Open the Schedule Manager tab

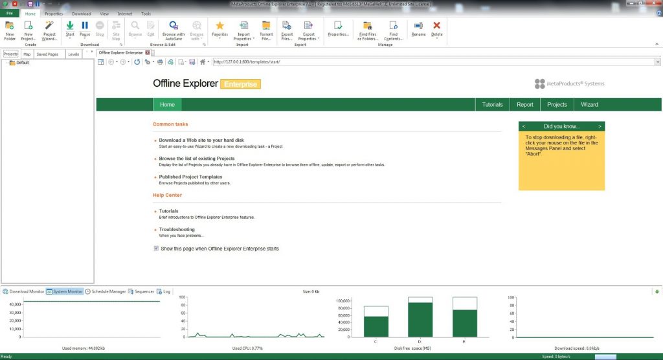pos(106,291)
